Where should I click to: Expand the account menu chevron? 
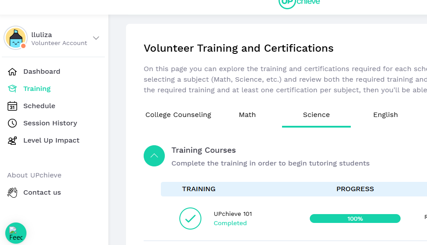[x=96, y=38]
